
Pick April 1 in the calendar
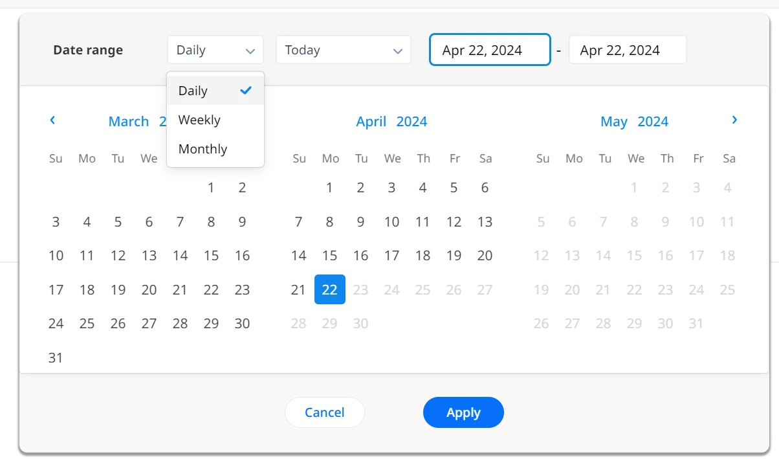coord(330,188)
